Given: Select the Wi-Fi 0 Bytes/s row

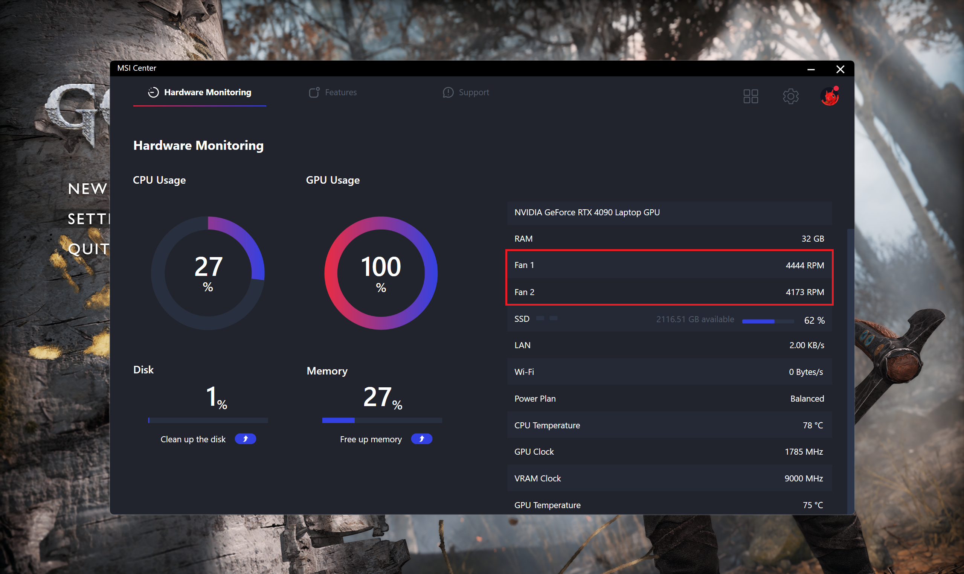Looking at the screenshot, I should 669,372.
